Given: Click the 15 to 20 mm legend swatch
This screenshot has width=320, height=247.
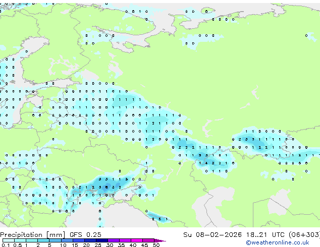Looking at the screenshot, I should 78,240.
